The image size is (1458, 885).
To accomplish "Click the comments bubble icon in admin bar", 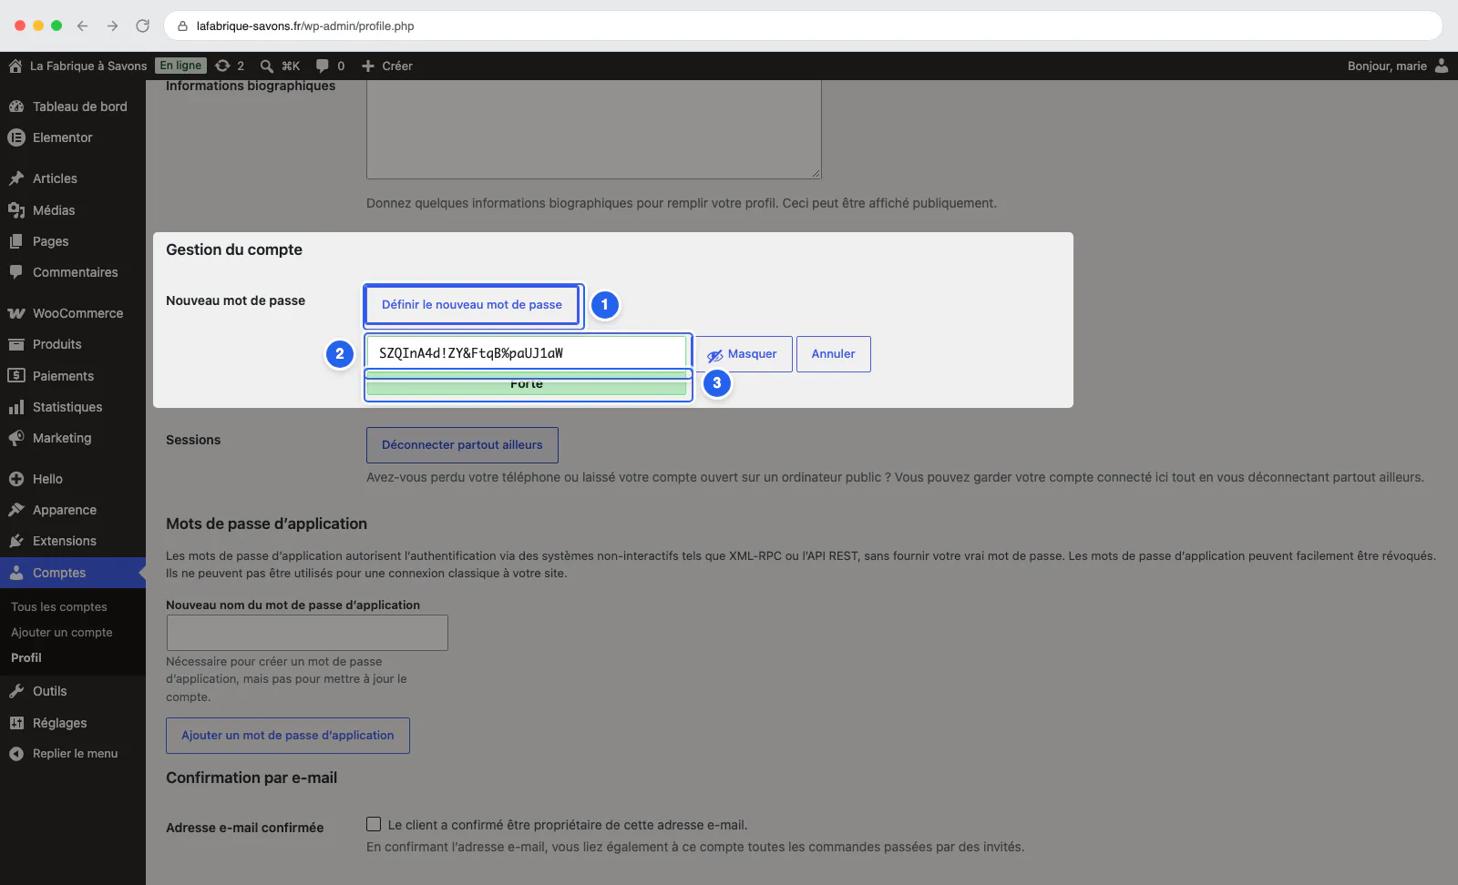I will (x=323, y=66).
